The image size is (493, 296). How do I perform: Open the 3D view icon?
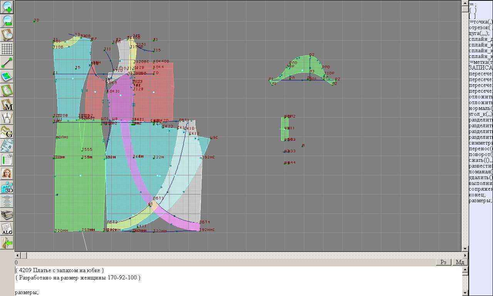pos(7,187)
